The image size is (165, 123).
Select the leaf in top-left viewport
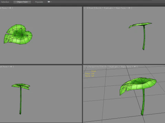pos(18,34)
